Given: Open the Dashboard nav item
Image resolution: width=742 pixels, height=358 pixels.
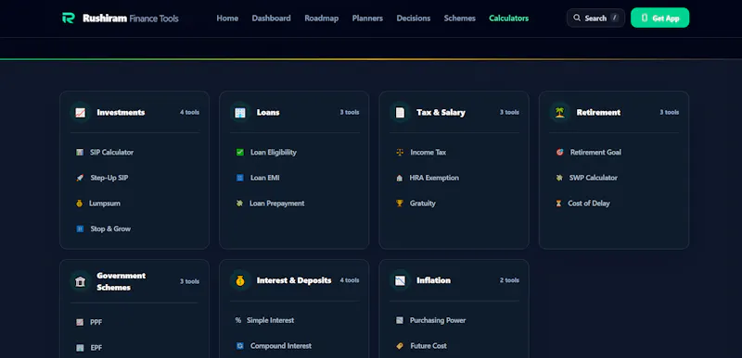Looking at the screenshot, I should 271,18.
